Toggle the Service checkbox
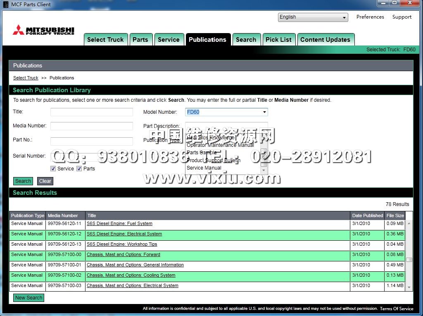The width and height of the screenshot is (423, 316). (53, 169)
